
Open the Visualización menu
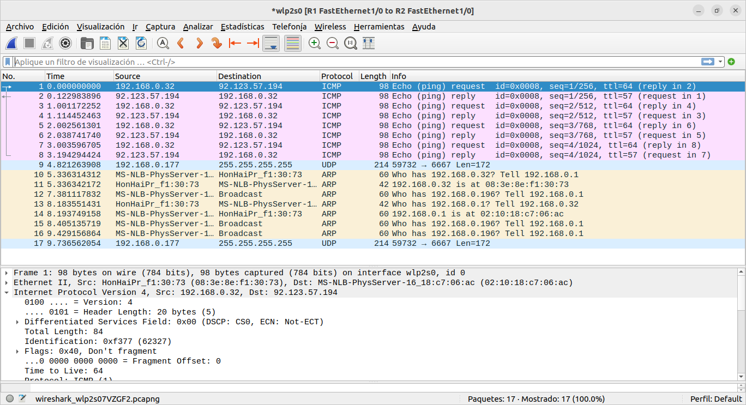(x=100, y=27)
